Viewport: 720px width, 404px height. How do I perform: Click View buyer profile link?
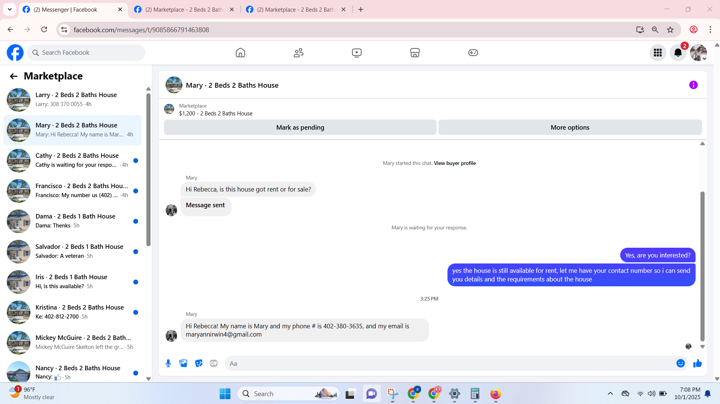[x=455, y=163]
